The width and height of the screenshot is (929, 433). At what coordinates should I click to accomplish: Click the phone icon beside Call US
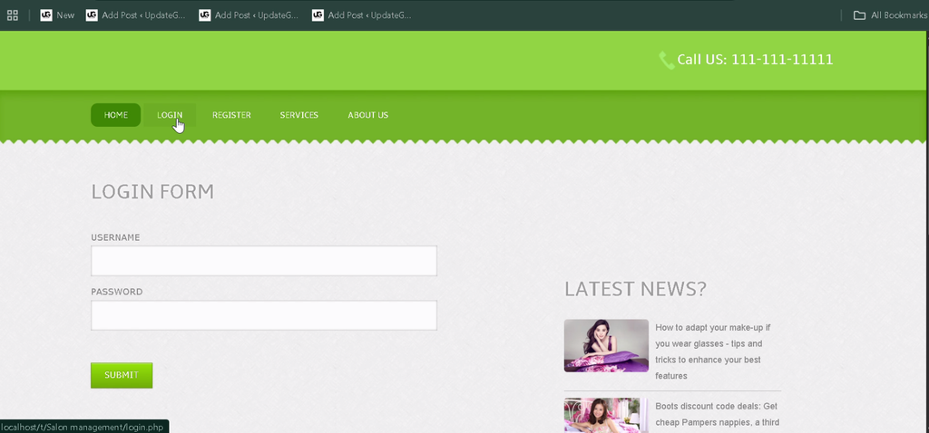[x=667, y=61]
